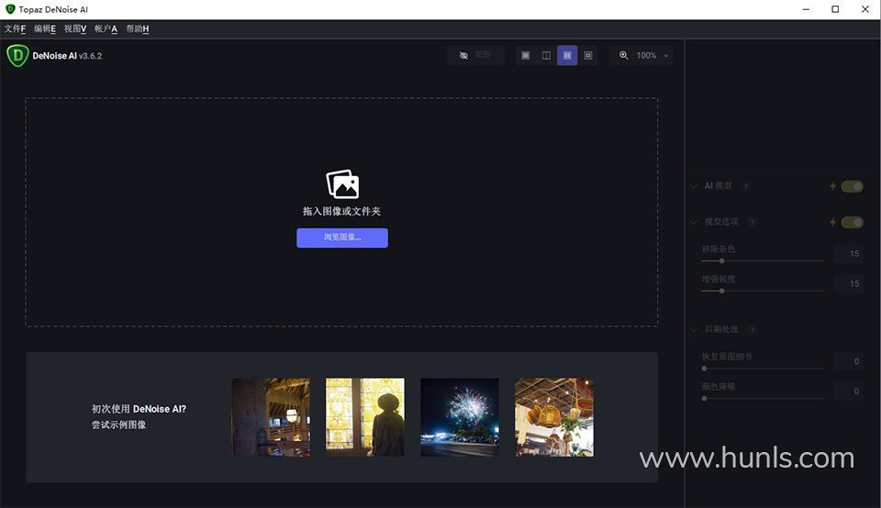
Task: Click the 浏览图像 browse button
Action: click(x=342, y=237)
